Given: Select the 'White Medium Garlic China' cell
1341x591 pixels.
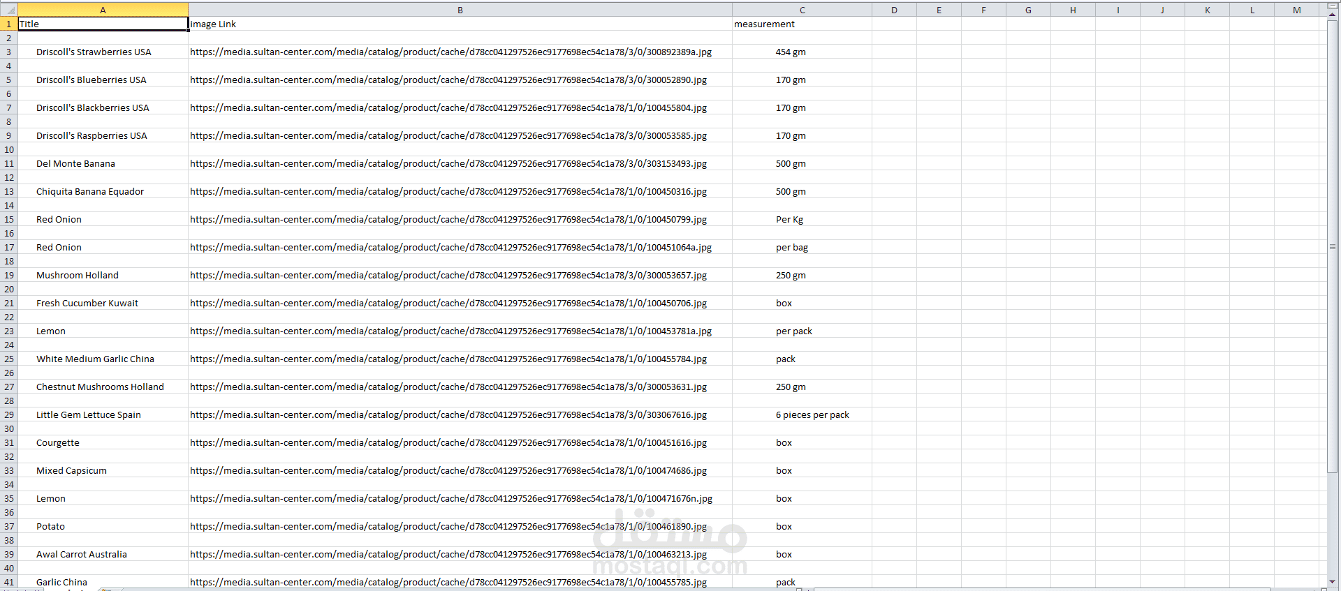Looking at the screenshot, I should pos(103,359).
